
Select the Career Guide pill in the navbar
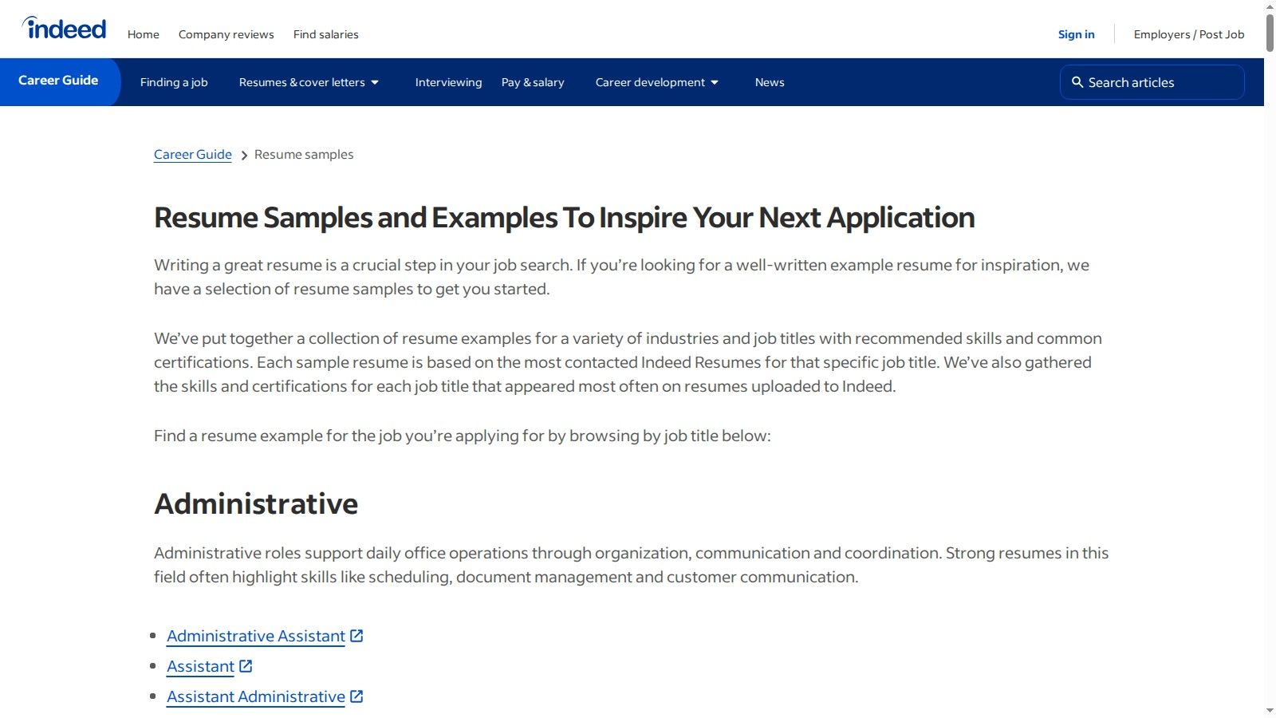click(x=58, y=81)
